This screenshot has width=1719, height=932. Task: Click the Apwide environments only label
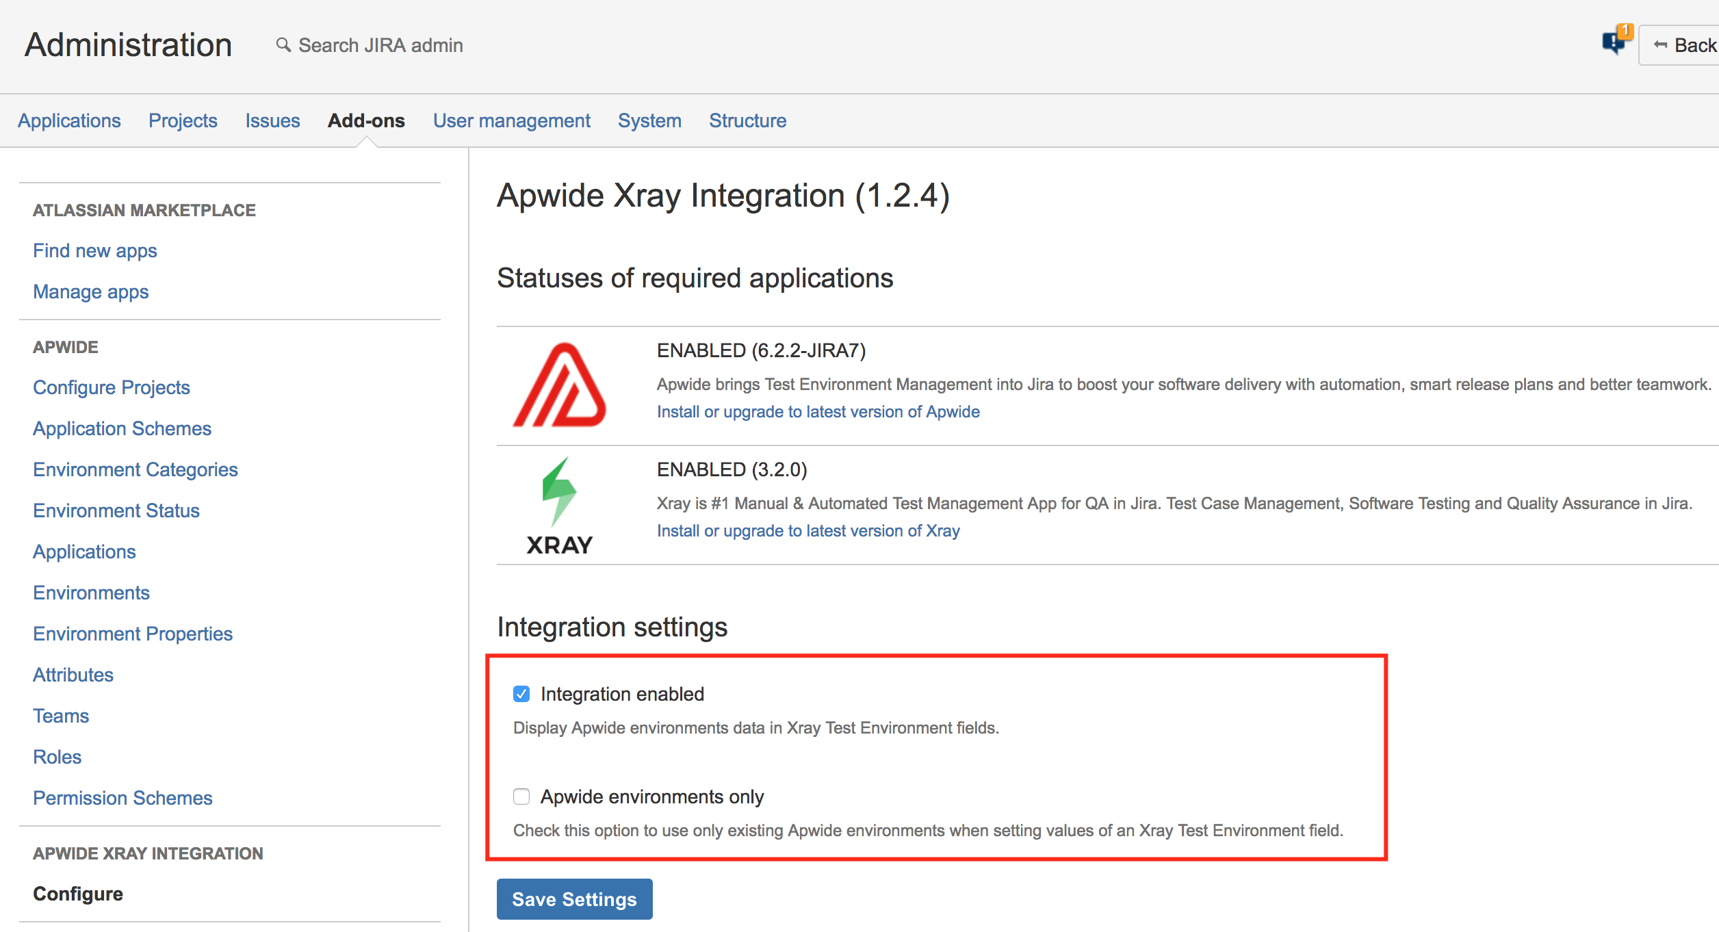(652, 797)
